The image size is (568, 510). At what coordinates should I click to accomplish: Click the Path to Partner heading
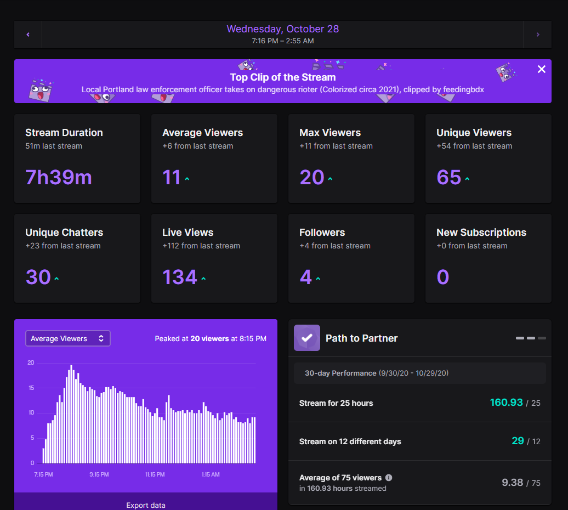(361, 338)
